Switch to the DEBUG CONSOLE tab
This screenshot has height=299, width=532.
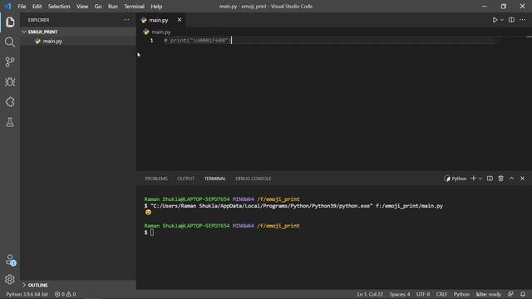click(x=253, y=179)
